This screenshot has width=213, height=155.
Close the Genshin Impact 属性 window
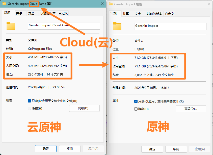click(209, 4)
